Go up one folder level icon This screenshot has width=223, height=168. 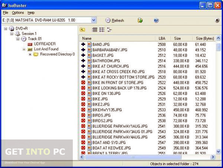(x=83, y=30)
